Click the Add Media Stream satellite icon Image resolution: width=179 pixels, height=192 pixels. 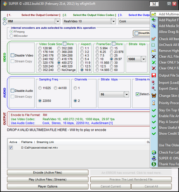pyautogui.click(x=154, y=26)
